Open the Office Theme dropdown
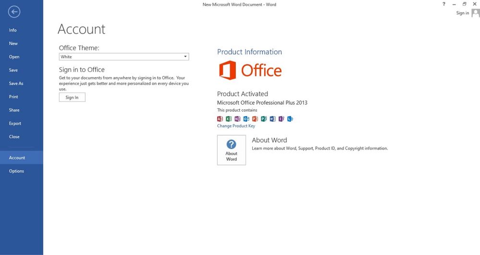The height and width of the screenshot is (255, 480). pyautogui.click(x=124, y=57)
